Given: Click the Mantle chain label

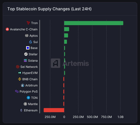Looking at the screenshot, I should click(x=33, y=104).
